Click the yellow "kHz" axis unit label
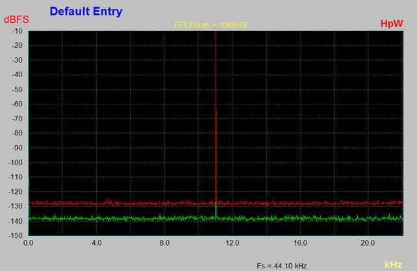417x271 pixels. tap(394, 265)
